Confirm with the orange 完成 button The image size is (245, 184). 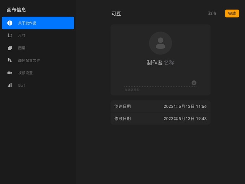pyautogui.click(x=232, y=13)
